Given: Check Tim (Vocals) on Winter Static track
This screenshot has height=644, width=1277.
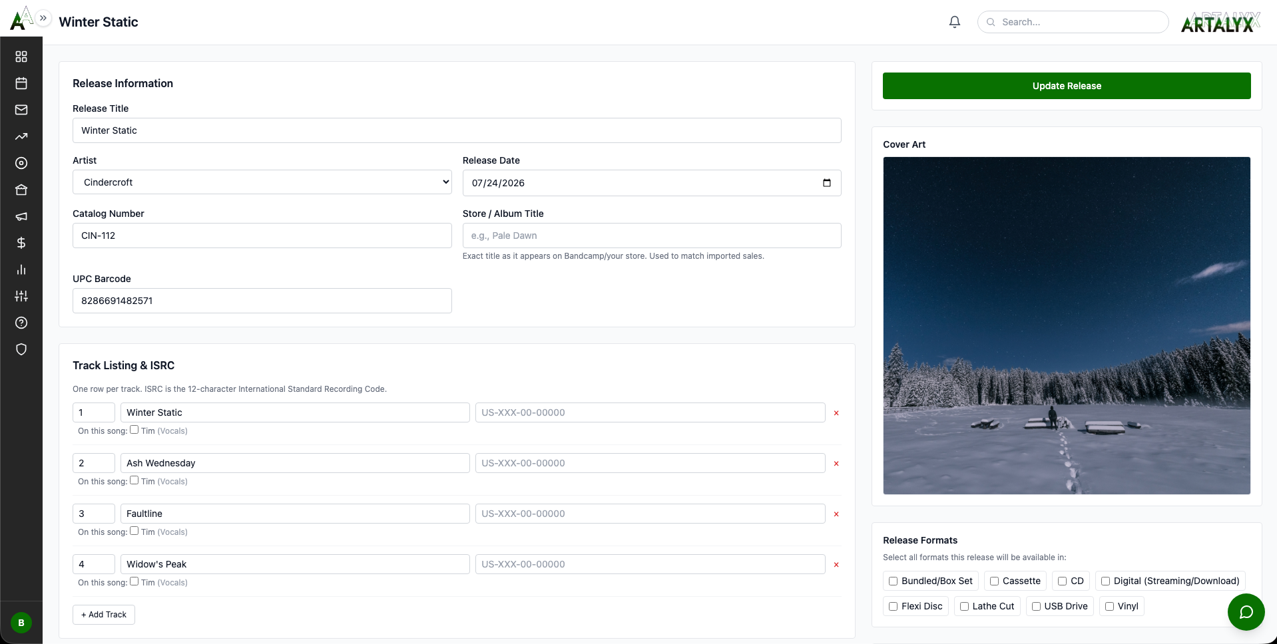Looking at the screenshot, I should pyautogui.click(x=134, y=430).
